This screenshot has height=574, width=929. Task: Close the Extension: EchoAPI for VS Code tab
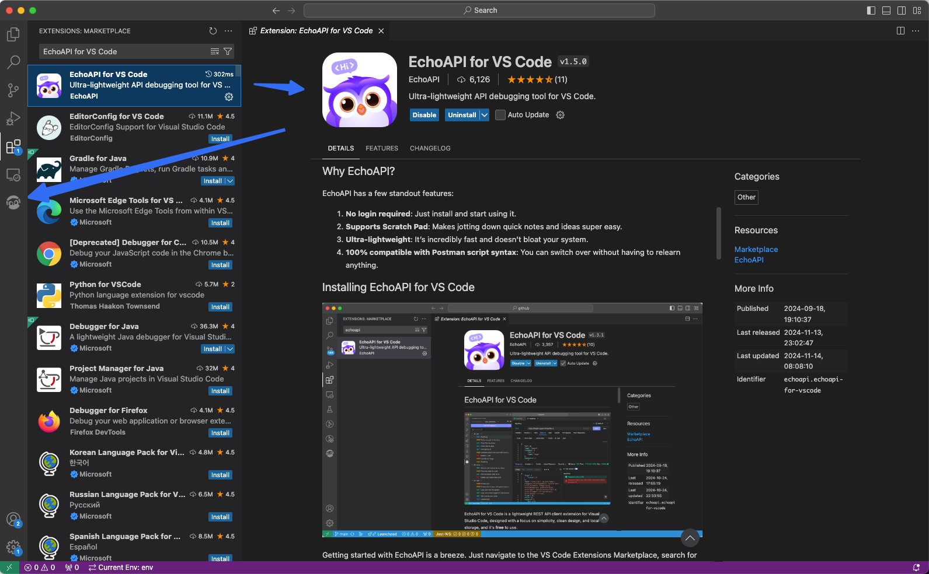coord(381,31)
